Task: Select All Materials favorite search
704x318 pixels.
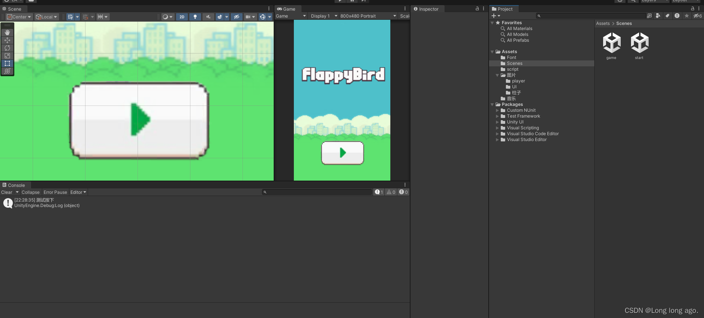Action: click(x=519, y=29)
